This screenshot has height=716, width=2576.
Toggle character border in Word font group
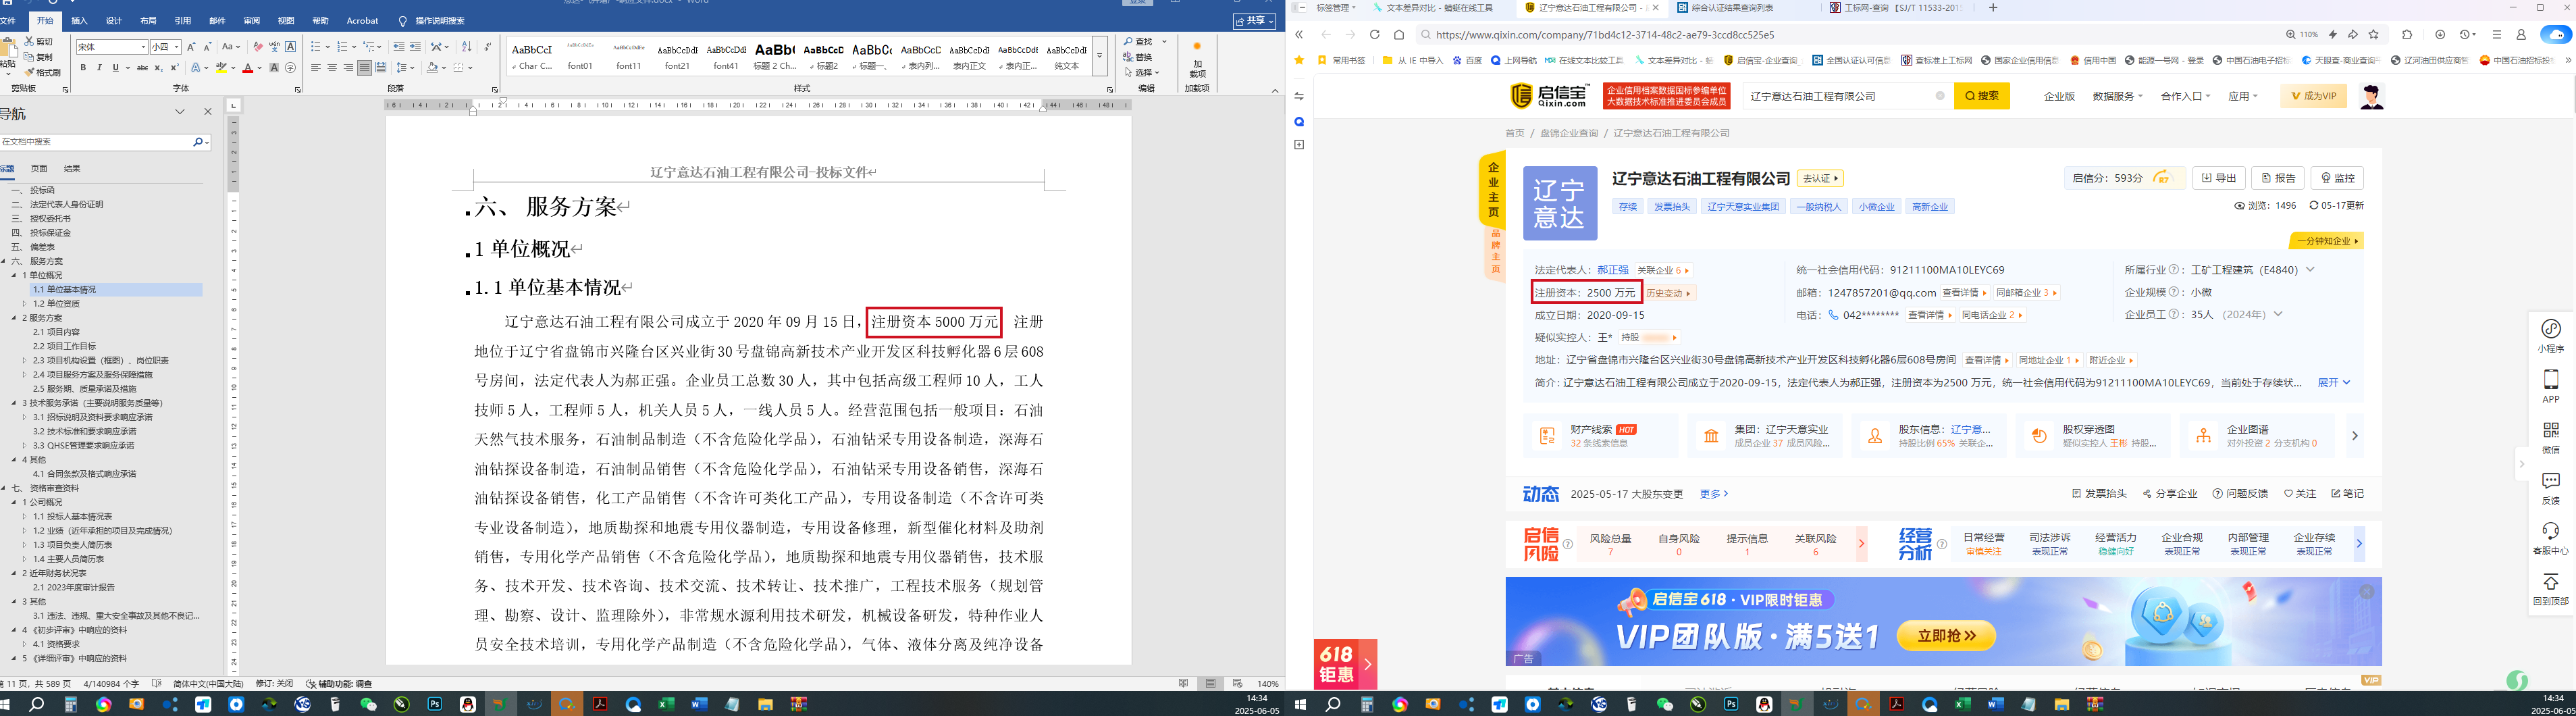[x=290, y=47]
